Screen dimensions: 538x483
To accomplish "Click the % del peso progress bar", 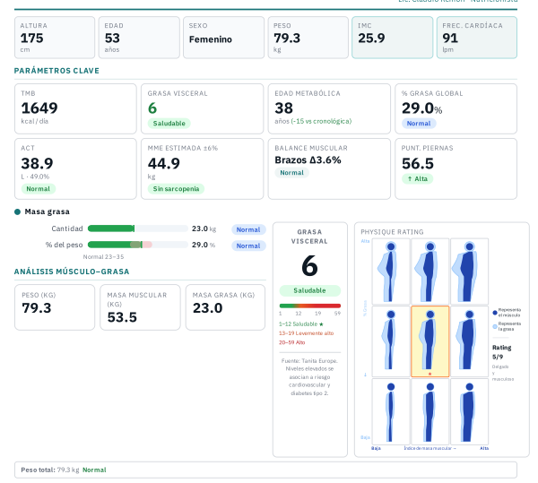I will click(137, 245).
